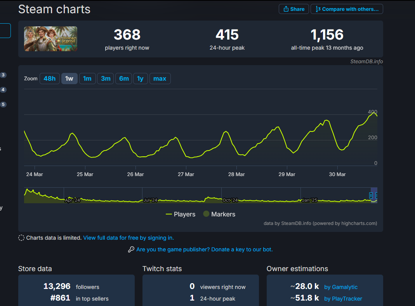This screenshot has height=306, width=415.
Task: Click the Oct '24 point in navigator
Action: coord(230,200)
